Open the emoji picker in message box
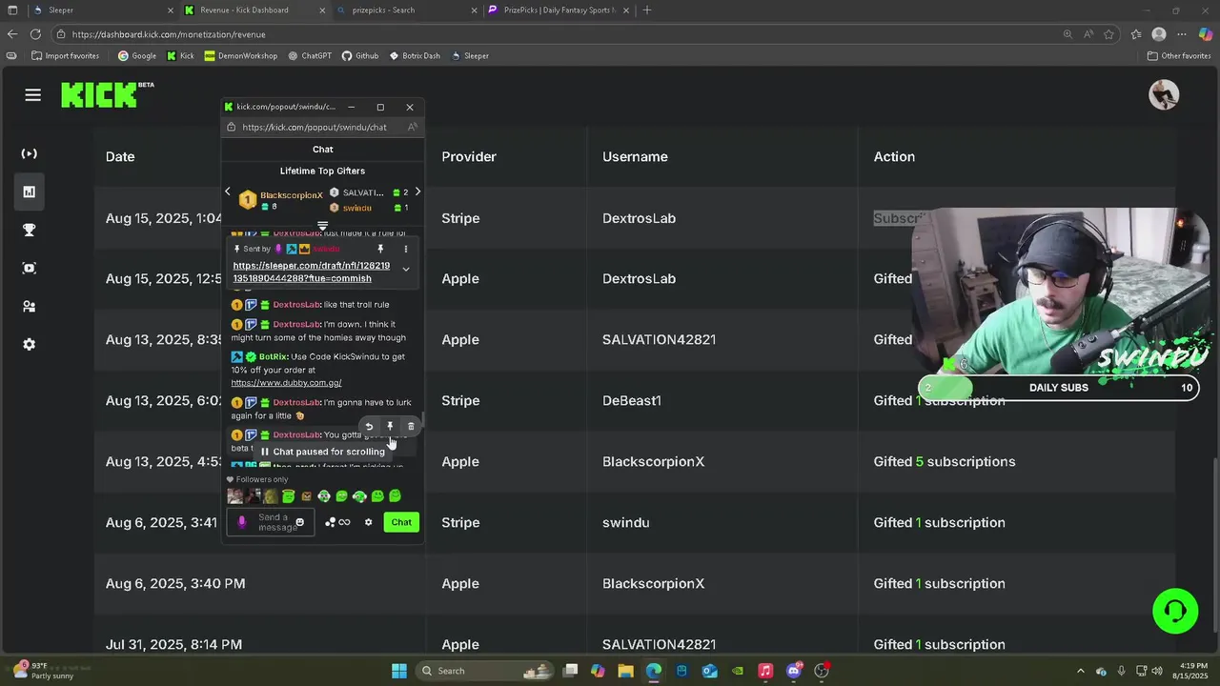 click(299, 522)
